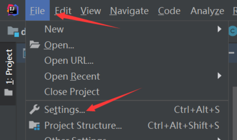Click the Project Structure folder icon
237x140 pixels.
34,125
